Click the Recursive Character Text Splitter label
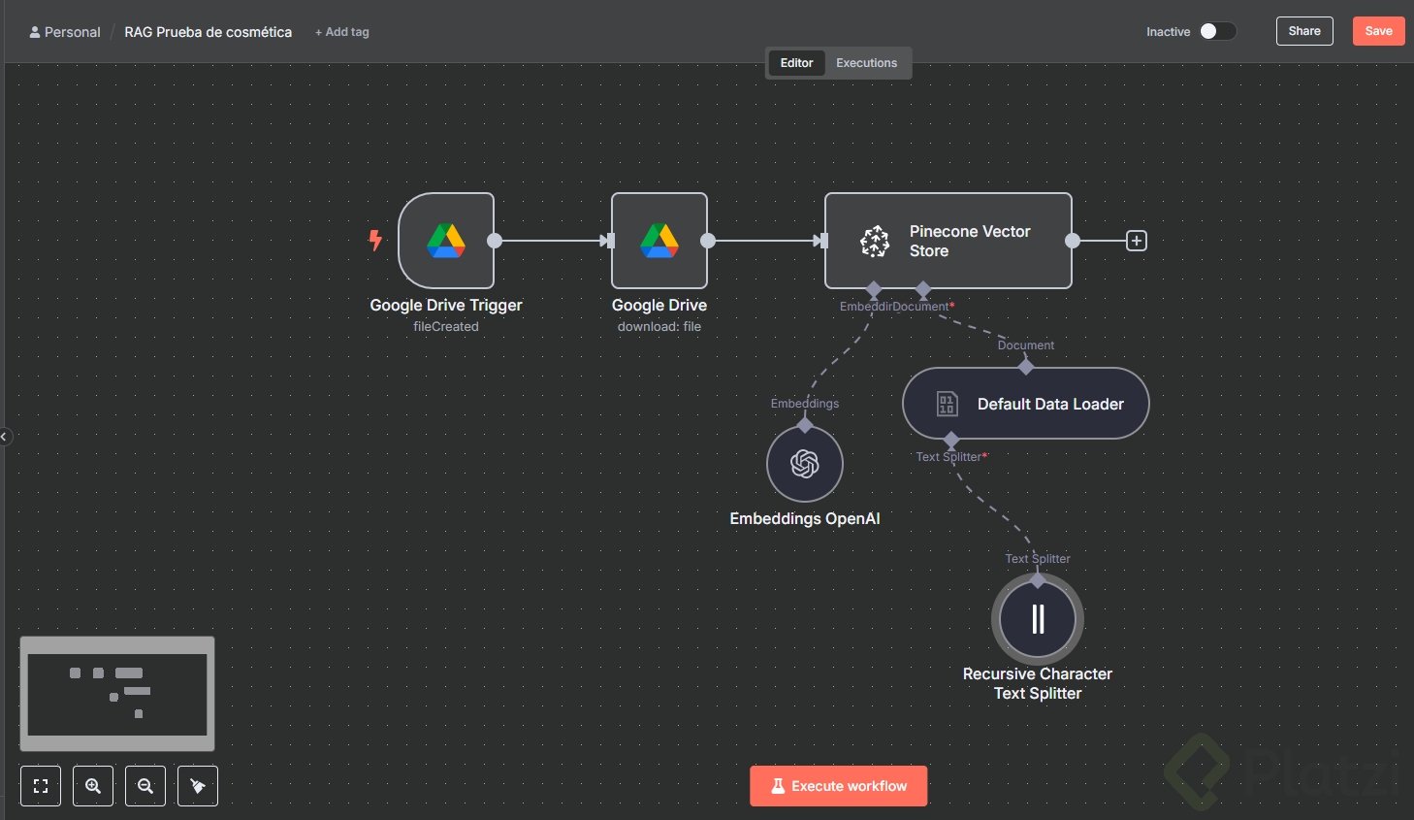This screenshot has width=1414, height=820. pos(1038,683)
